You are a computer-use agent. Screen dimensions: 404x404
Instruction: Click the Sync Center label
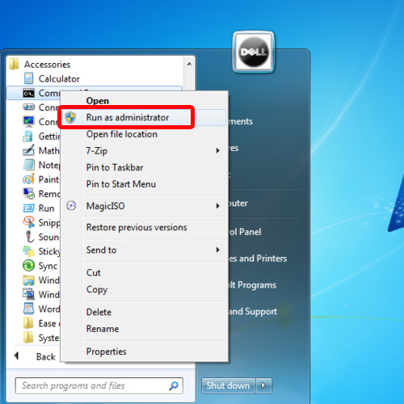click(48, 266)
